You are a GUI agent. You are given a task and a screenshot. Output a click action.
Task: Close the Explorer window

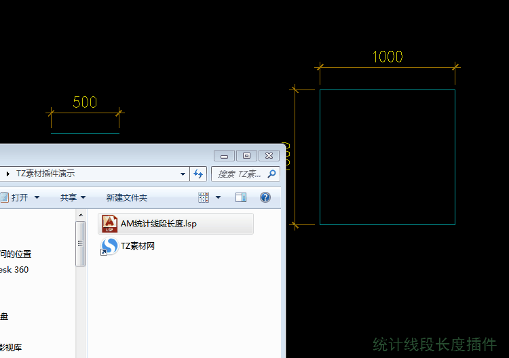269,156
